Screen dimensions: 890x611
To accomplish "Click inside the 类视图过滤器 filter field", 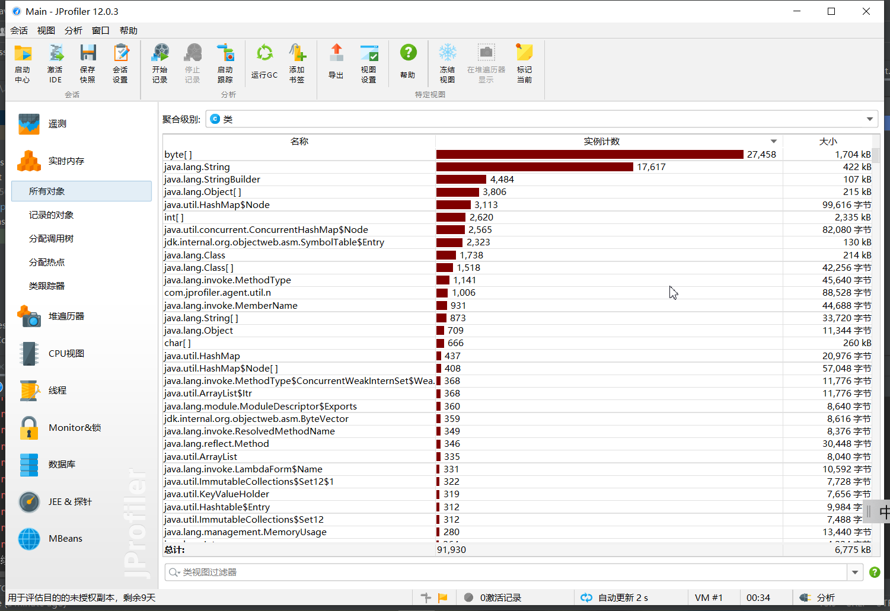I will tap(506, 572).
